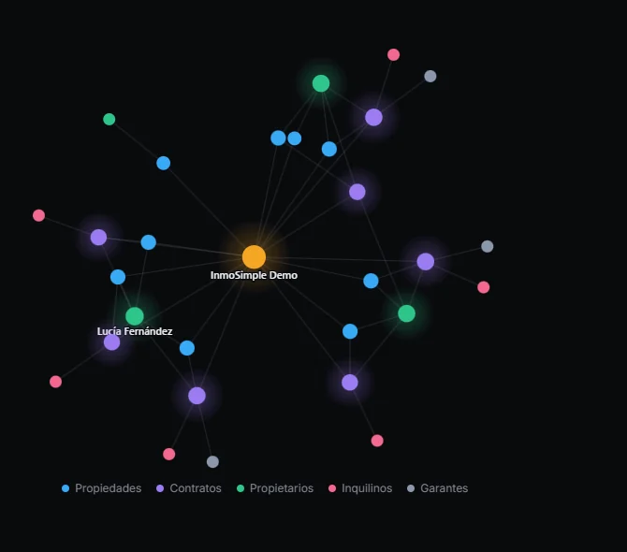Screen dimensions: 627x552
Task: Toggle the Propietarios legend filter
Action: [275, 488]
